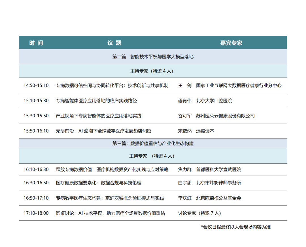
Task: Select time cell 16:30-16:50
Action: (x=36, y=183)
